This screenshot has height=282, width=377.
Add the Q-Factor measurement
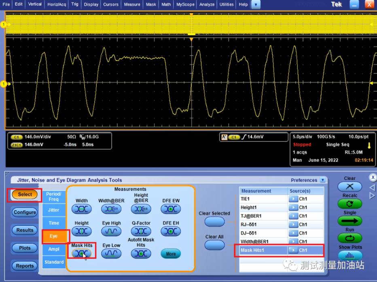tap(141, 231)
